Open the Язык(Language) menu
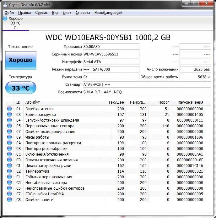216x218 pixels. click(108, 13)
